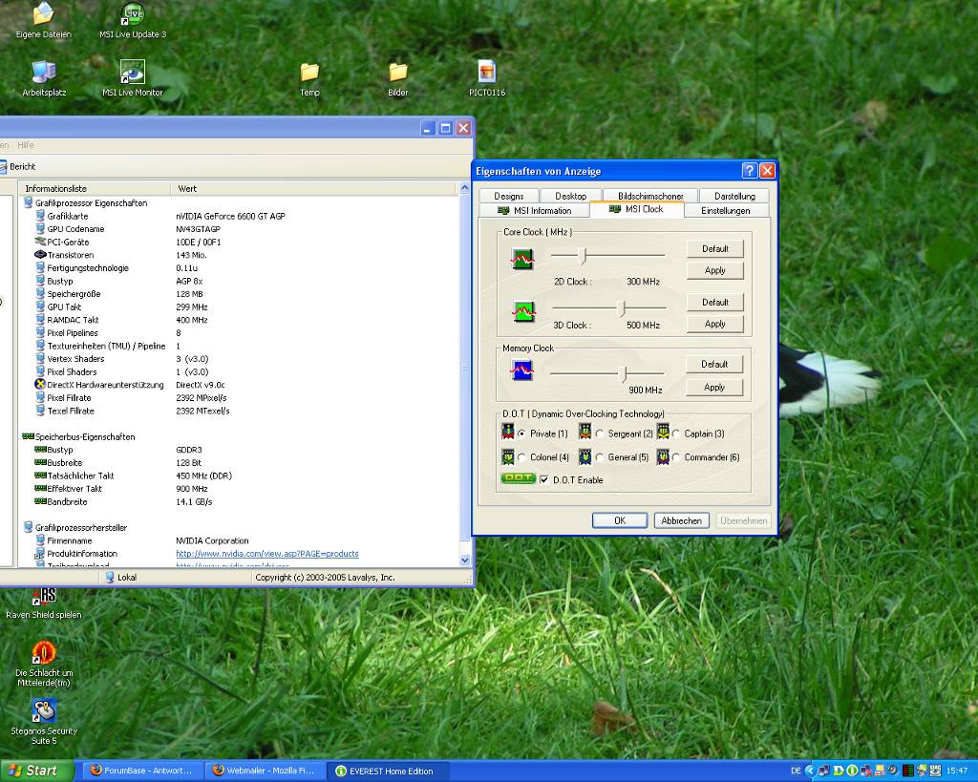Apply the 2D Clock setting
Screen dimensions: 978x782
coord(714,270)
